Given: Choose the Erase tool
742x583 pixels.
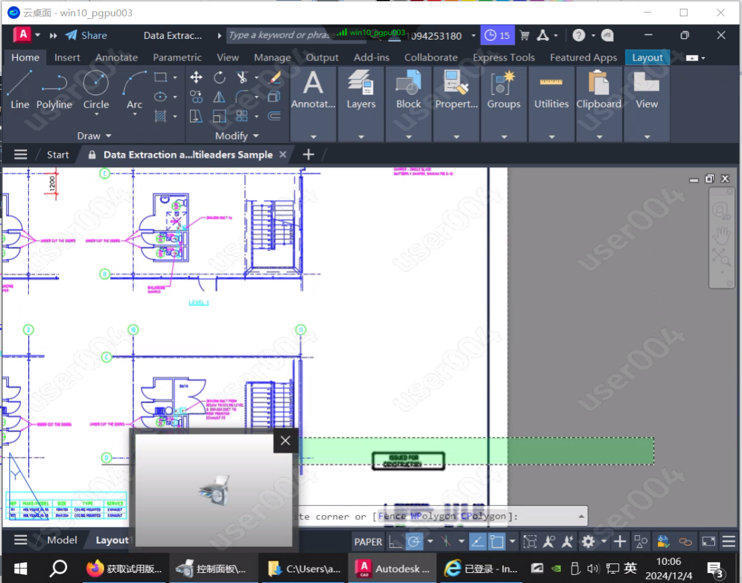Looking at the screenshot, I should pyautogui.click(x=274, y=77).
